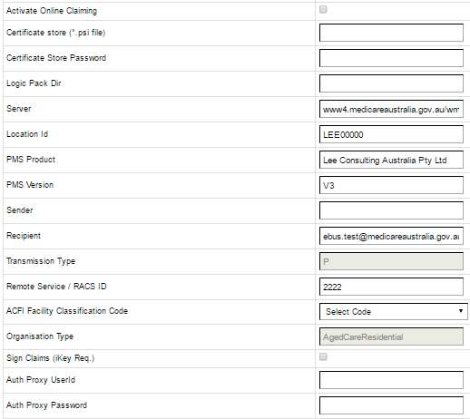Click the Server field with medicareaustralia URL
Screen dimensions: 470x419
coord(391,109)
